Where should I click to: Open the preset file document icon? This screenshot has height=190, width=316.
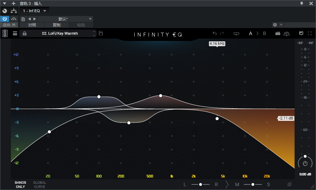click(x=23, y=19)
